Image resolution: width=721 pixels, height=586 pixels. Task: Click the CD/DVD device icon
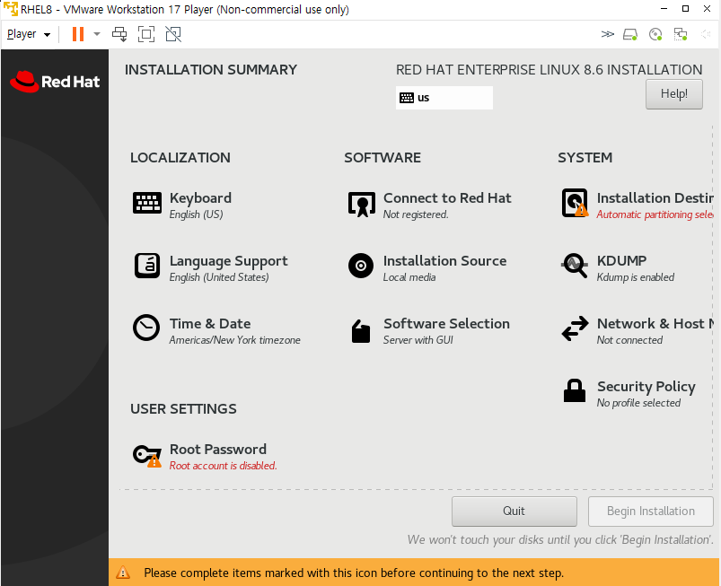point(655,34)
